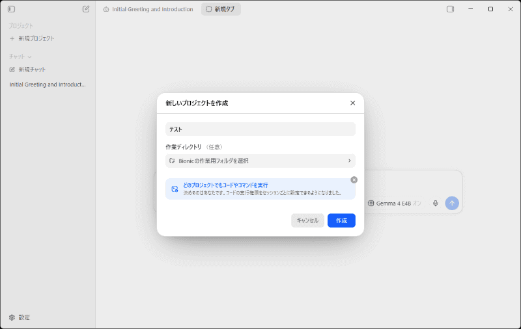Switch to Initial Greeting and Introduction tab
The height and width of the screenshot is (329, 521).
pyautogui.click(x=148, y=9)
